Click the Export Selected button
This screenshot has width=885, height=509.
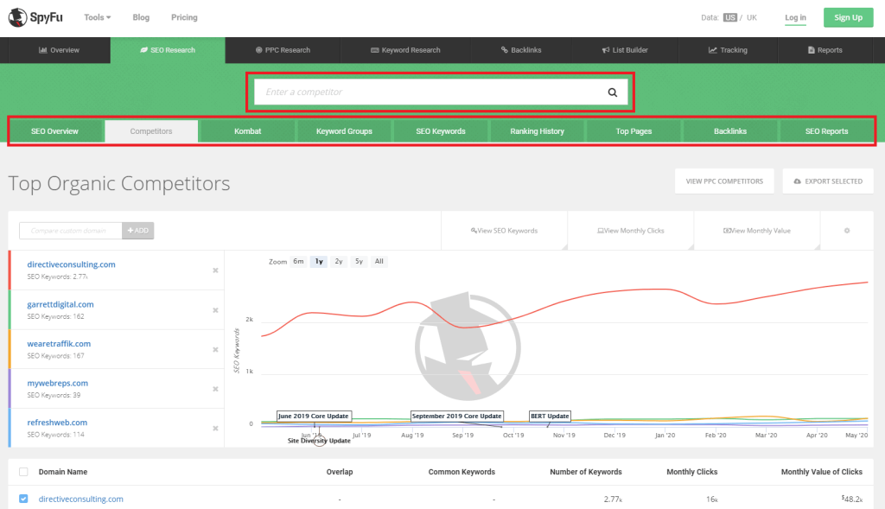[x=828, y=181]
